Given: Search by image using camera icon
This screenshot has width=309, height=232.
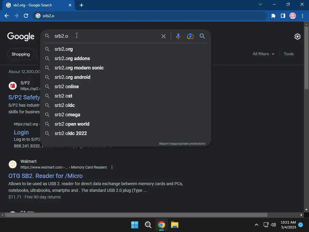Looking at the screenshot, I should click(190, 36).
